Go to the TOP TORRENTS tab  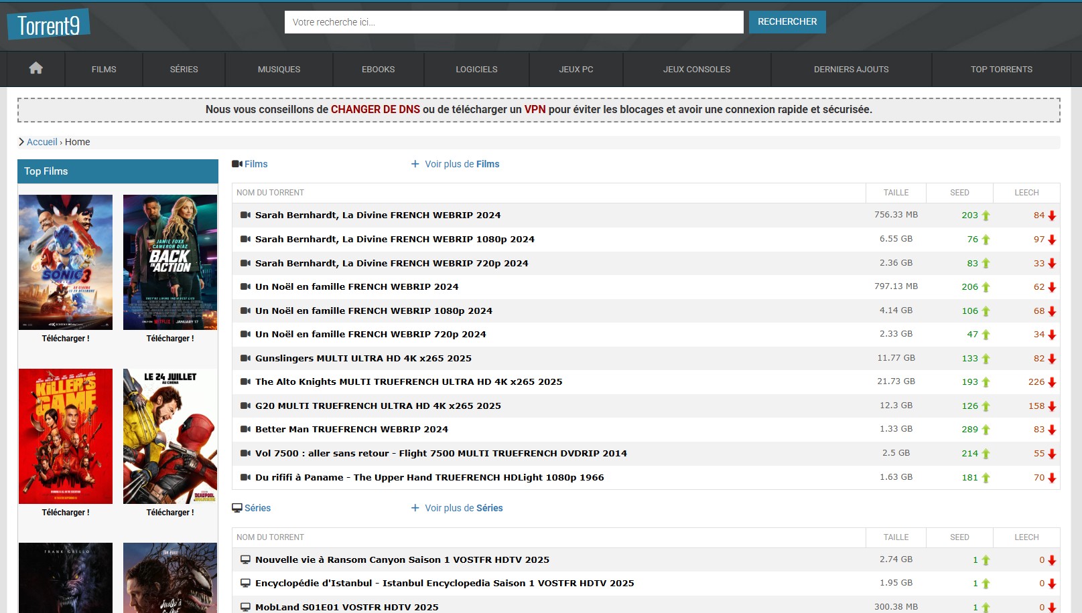point(1001,69)
